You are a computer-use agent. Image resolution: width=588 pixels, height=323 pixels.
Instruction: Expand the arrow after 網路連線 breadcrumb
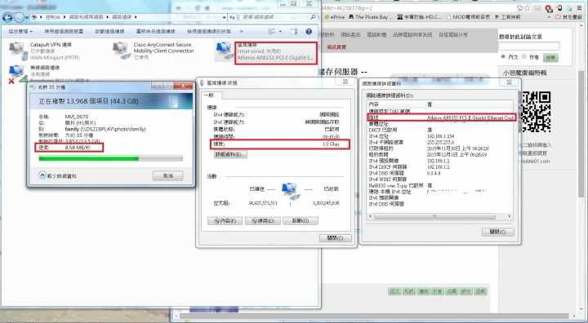[136, 17]
